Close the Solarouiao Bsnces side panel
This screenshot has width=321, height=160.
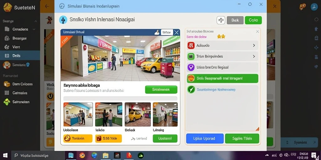[257, 32]
